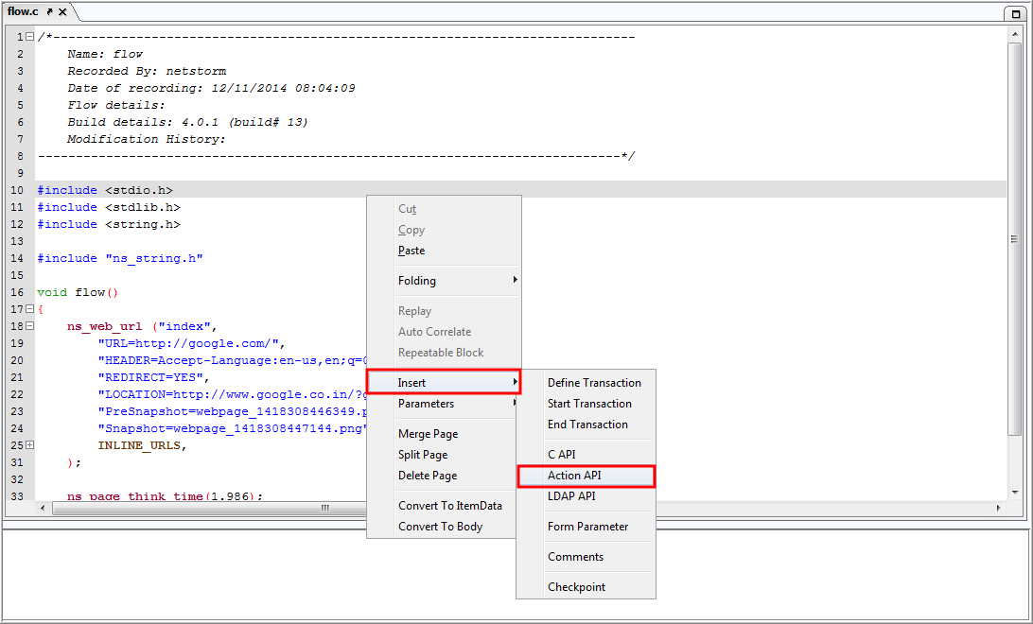This screenshot has width=1033, height=624.
Task: Expand the INLINE_URLS fold at line 25
Action: [x=29, y=445]
